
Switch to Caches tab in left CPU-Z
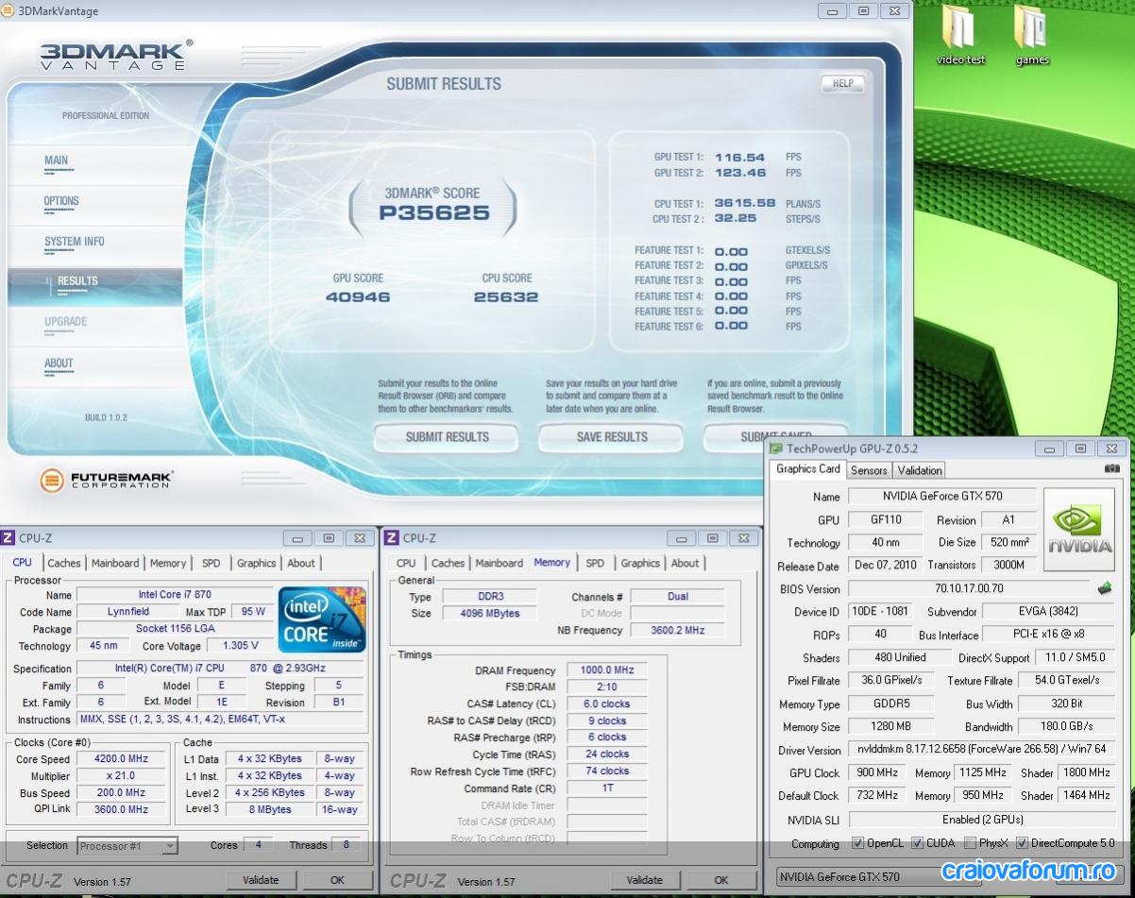click(x=64, y=563)
